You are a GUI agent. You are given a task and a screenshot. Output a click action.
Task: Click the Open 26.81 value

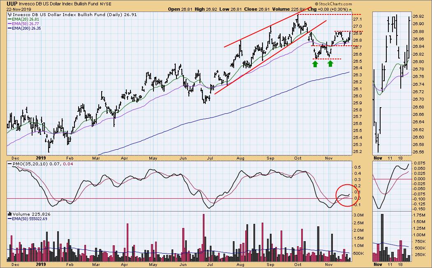click(180, 9)
